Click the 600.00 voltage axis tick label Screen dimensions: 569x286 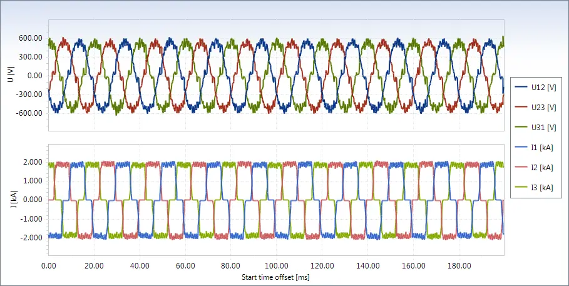pyautogui.click(x=29, y=38)
